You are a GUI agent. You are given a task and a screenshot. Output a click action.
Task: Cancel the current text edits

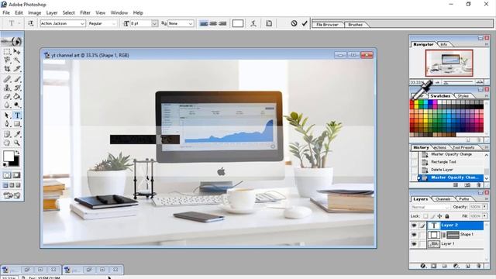294,23
